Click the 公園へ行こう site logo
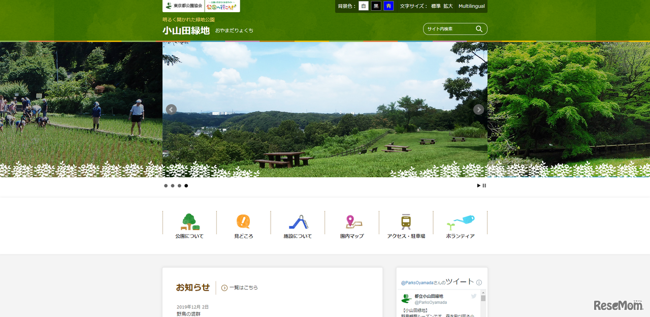 pos(220,6)
